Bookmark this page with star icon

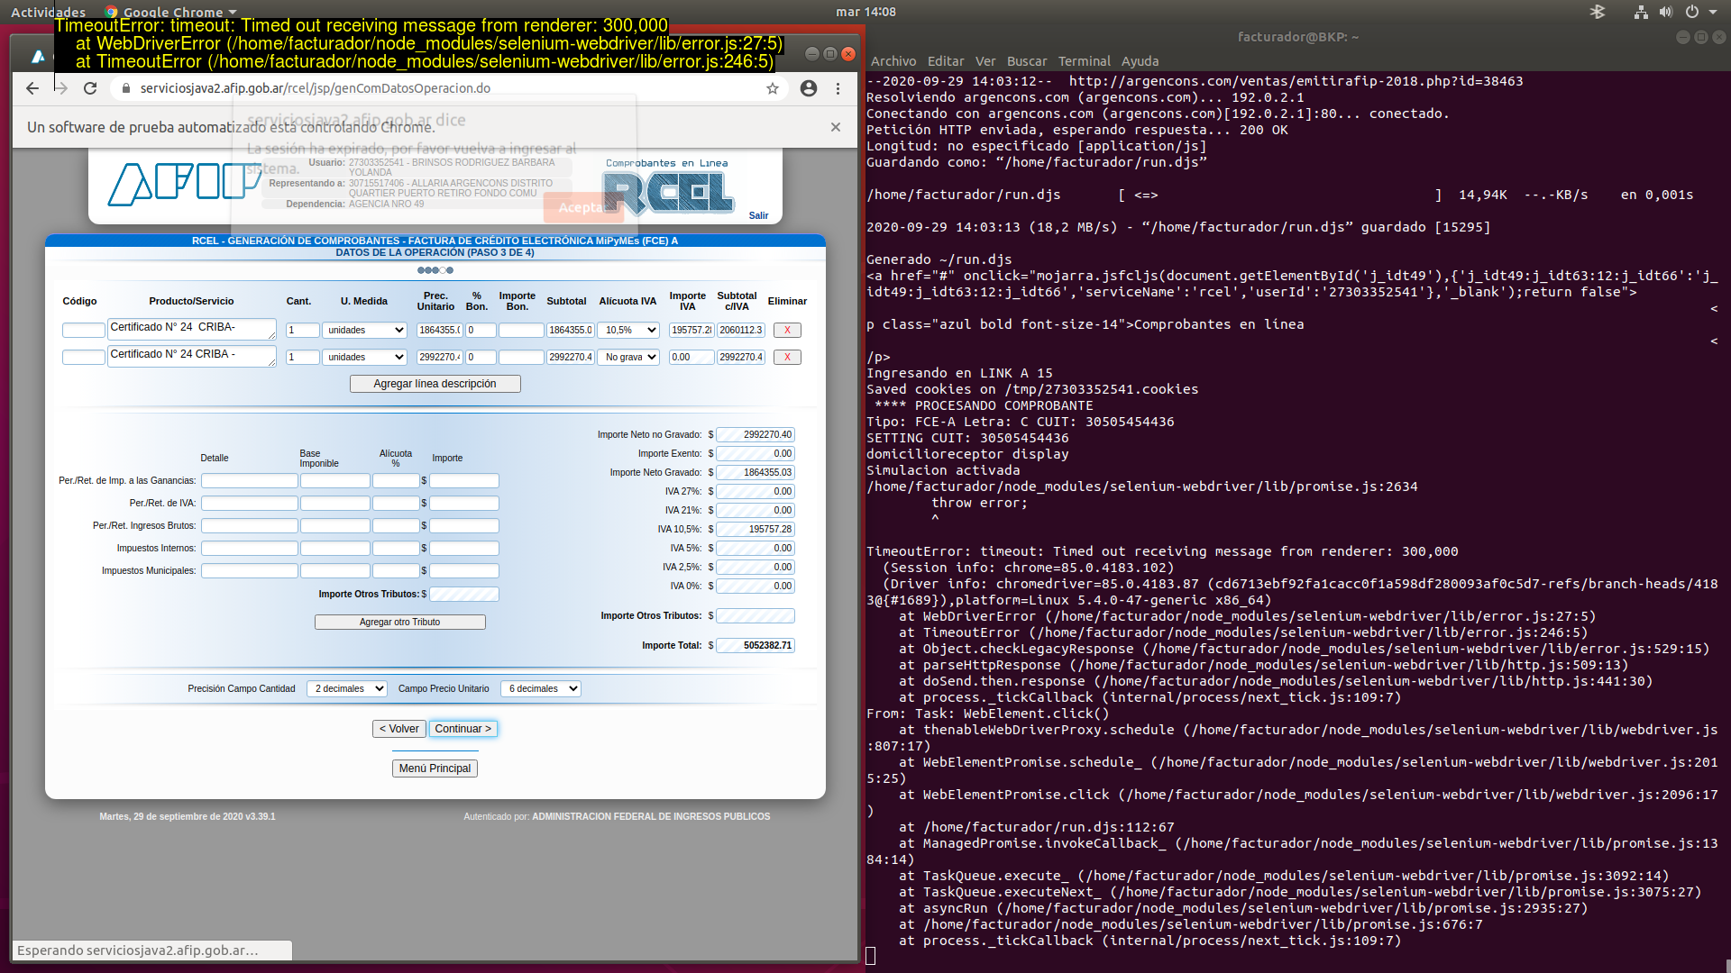773,88
